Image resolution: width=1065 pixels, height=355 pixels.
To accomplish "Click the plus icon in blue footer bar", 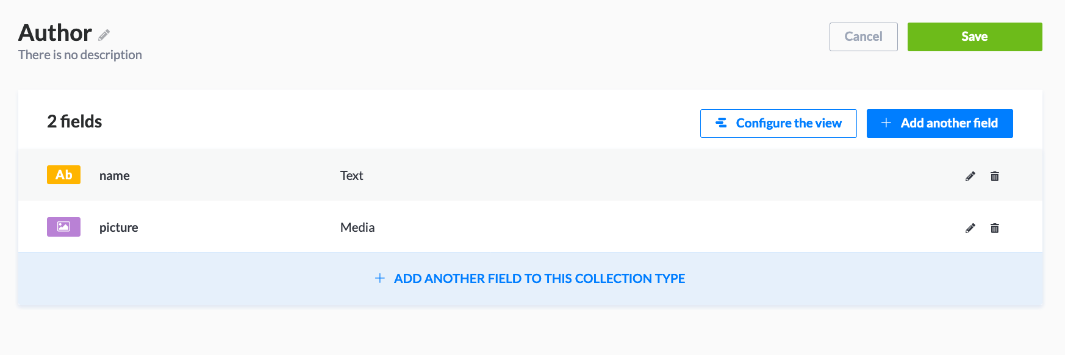I will pos(379,278).
